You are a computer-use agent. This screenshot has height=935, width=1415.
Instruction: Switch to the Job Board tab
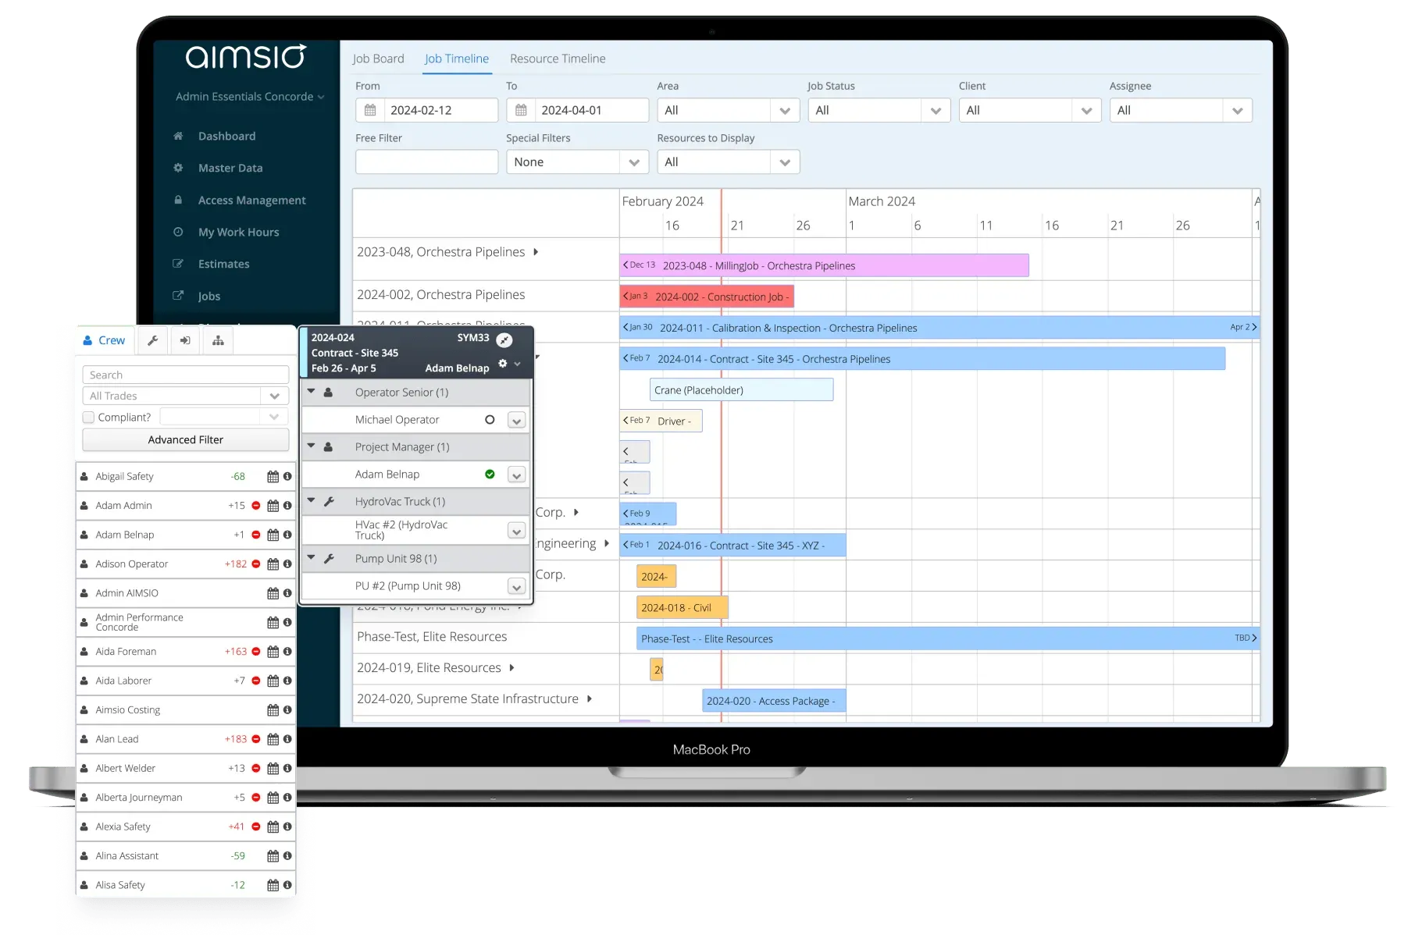coord(379,58)
